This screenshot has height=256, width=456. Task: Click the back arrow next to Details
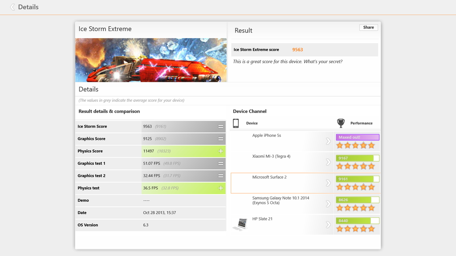(12, 7)
